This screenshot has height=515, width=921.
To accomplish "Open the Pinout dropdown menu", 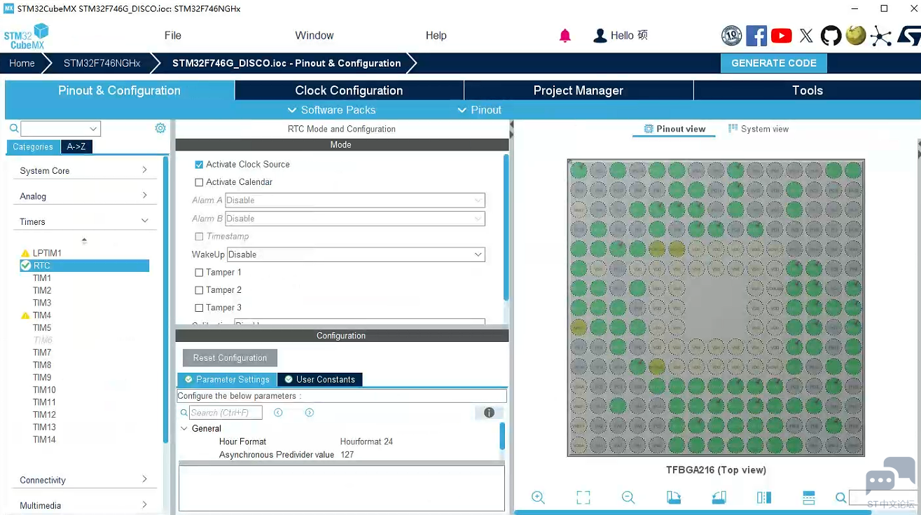I will [479, 110].
